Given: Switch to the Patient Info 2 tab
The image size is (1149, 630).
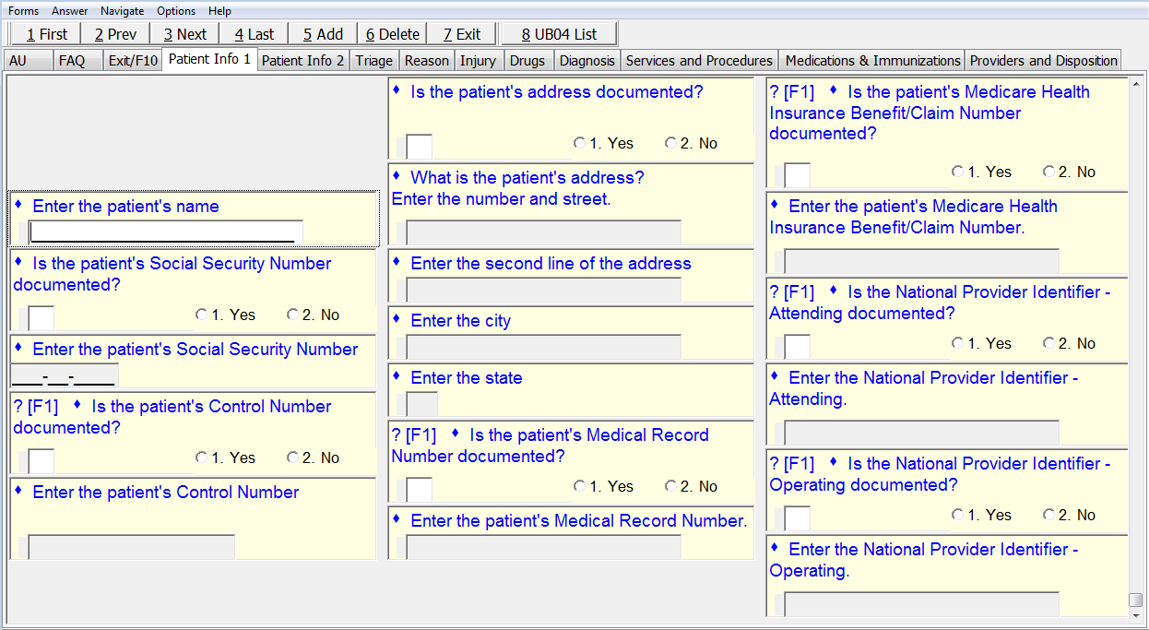Looking at the screenshot, I should click(302, 61).
